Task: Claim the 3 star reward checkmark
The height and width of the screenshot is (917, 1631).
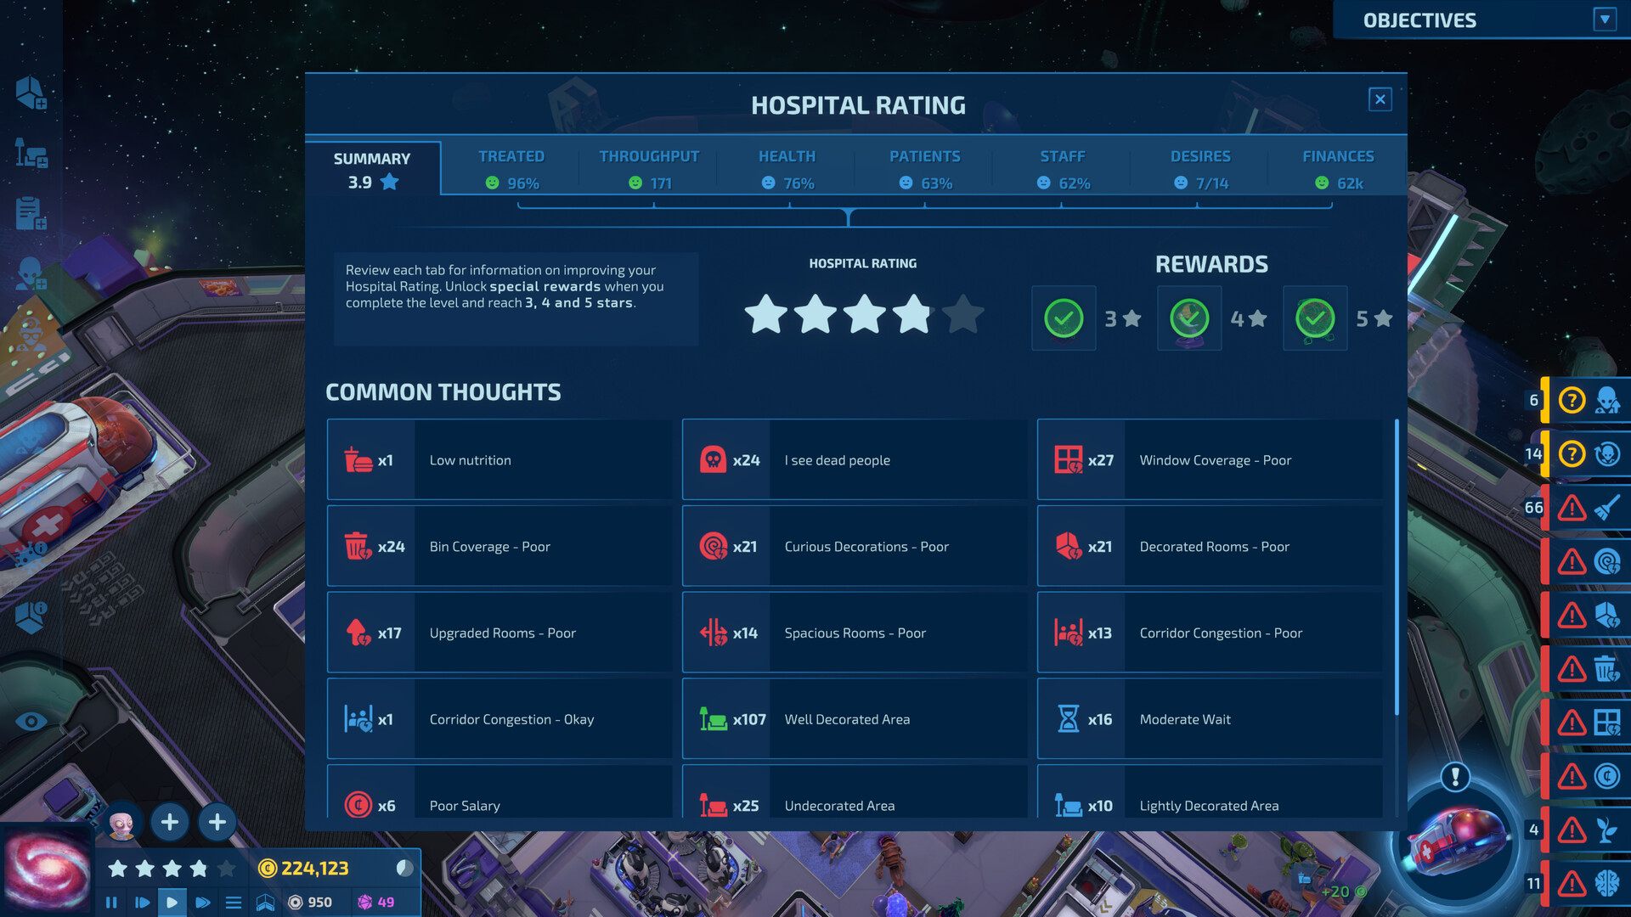Action: click(1064, 318)
